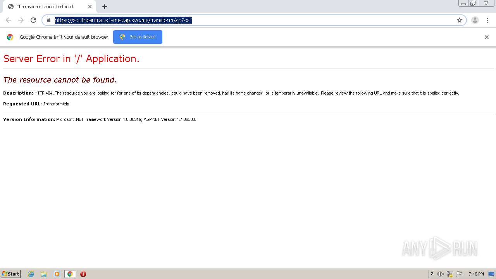The height and width of the screenshot is (279, 496).
Task: Open the volume speaker tray icon
Action: click(x=441, y=274)
